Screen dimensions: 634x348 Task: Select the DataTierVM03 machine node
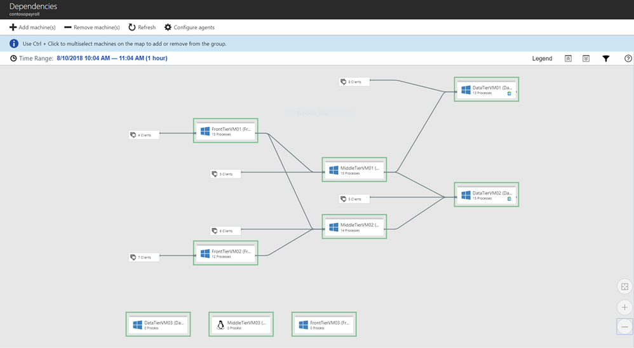click(158, 324)
